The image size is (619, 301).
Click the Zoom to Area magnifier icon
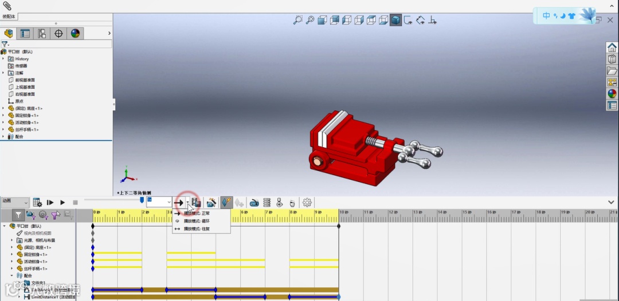click(x=297, y=19)
